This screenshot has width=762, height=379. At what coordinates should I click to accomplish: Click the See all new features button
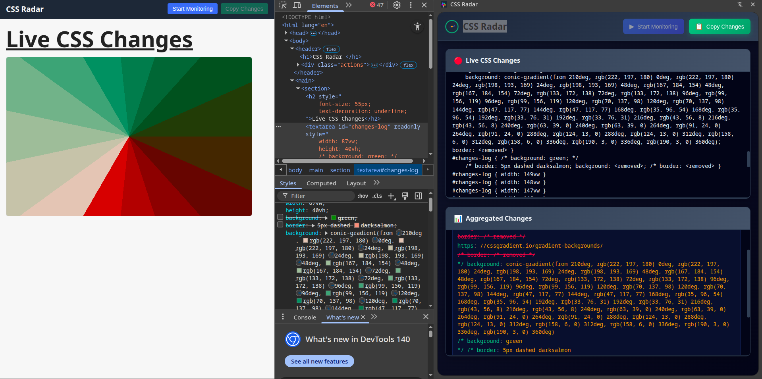pyautogui.click(x=319, y=362)
